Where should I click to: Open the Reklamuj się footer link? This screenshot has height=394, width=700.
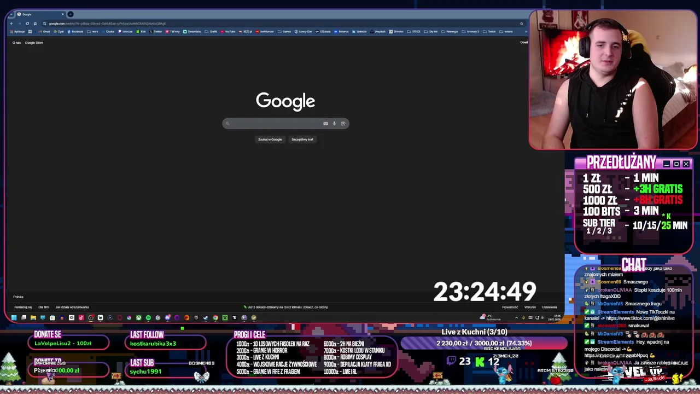pos(24,308)
